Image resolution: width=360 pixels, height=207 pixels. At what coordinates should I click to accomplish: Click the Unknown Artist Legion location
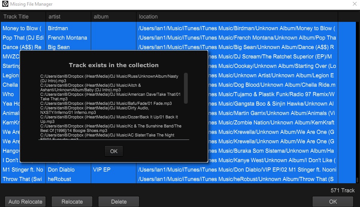(x=271, y=75)
